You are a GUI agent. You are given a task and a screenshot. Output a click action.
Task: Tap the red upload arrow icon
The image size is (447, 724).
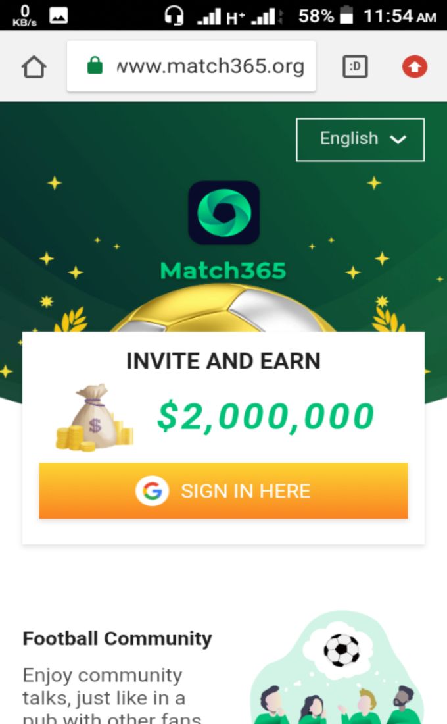(414, 66)
